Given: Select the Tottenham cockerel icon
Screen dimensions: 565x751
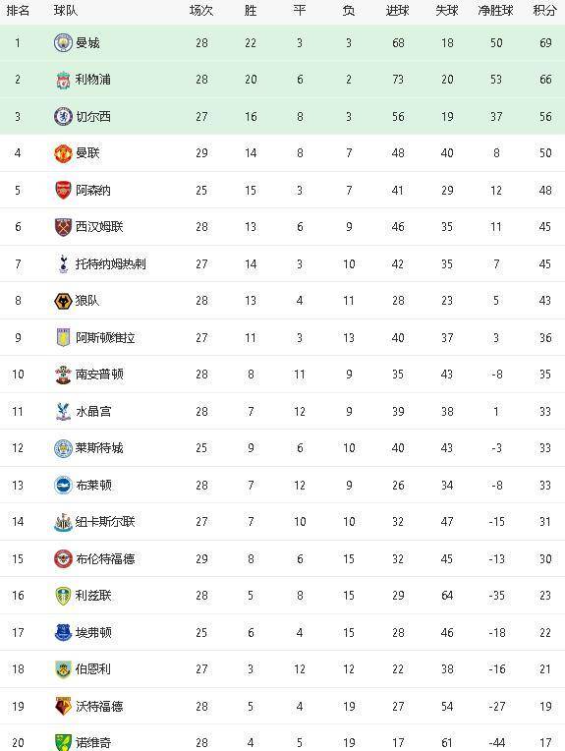Looking at the screenshot, I should [63, 263].
